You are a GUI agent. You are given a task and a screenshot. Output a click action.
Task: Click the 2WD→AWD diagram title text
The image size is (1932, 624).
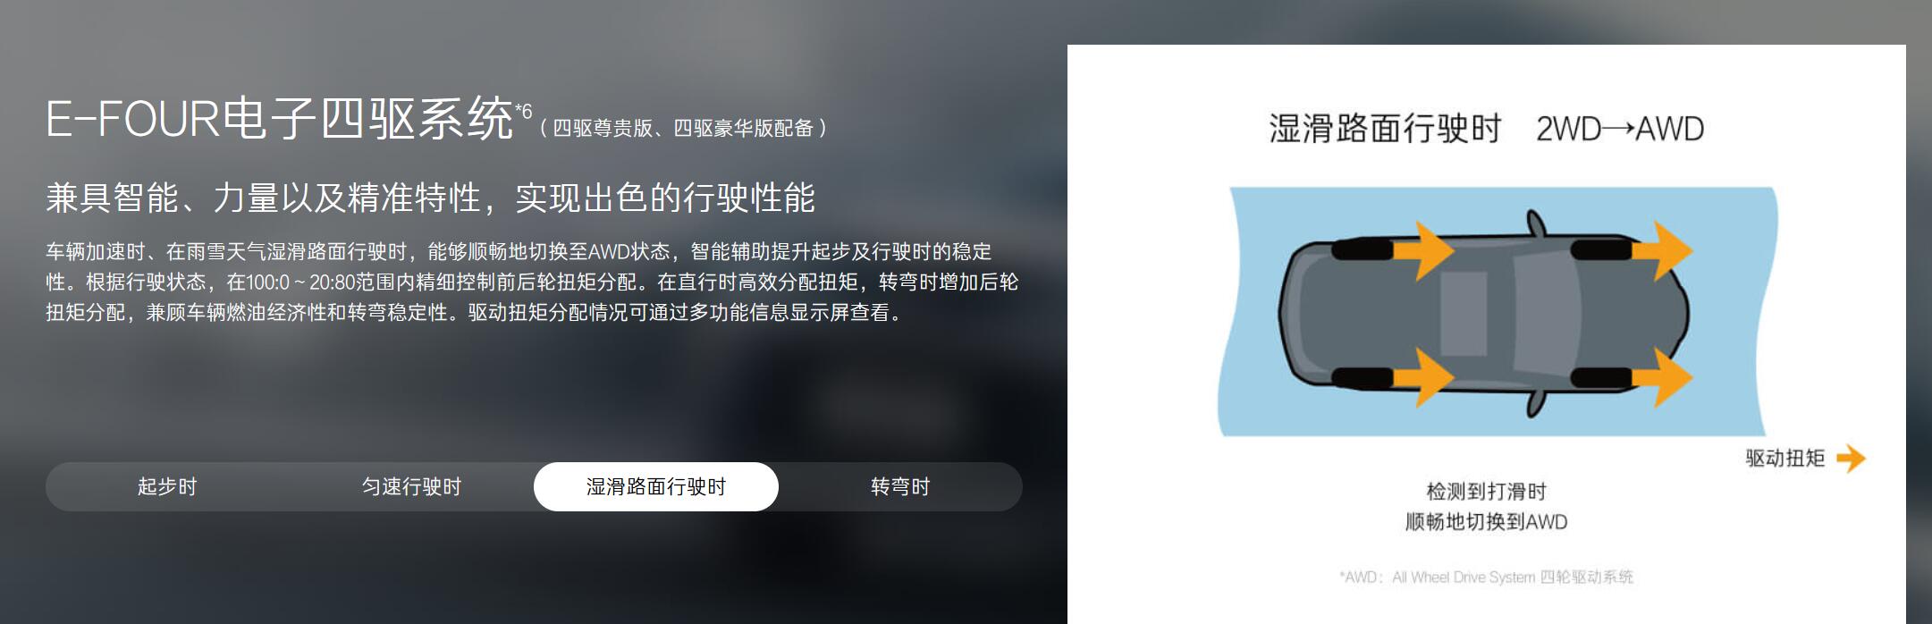1620,129
